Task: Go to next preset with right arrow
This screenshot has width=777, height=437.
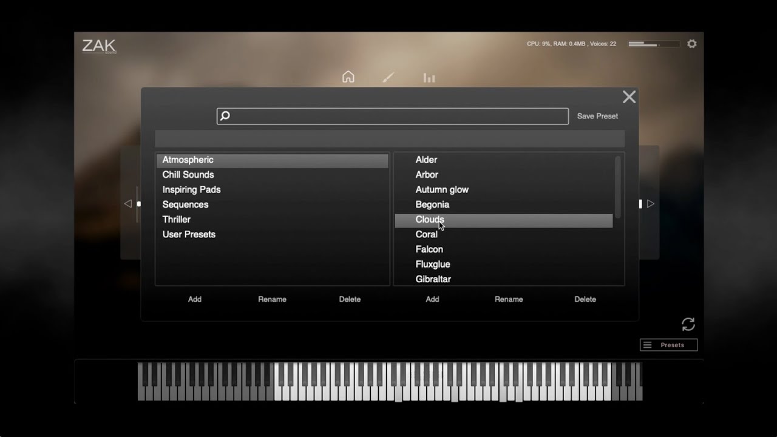Action: (x=650, y=204)
